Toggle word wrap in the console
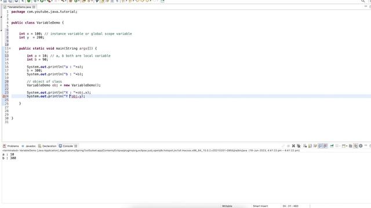The height and width of the screenshot is (208, 371). point(315,146)
